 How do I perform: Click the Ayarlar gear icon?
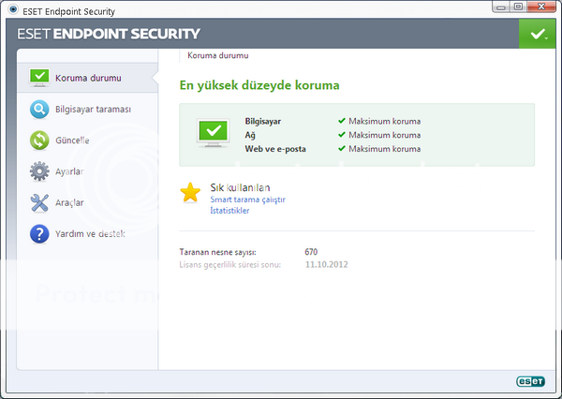(39, 171)
